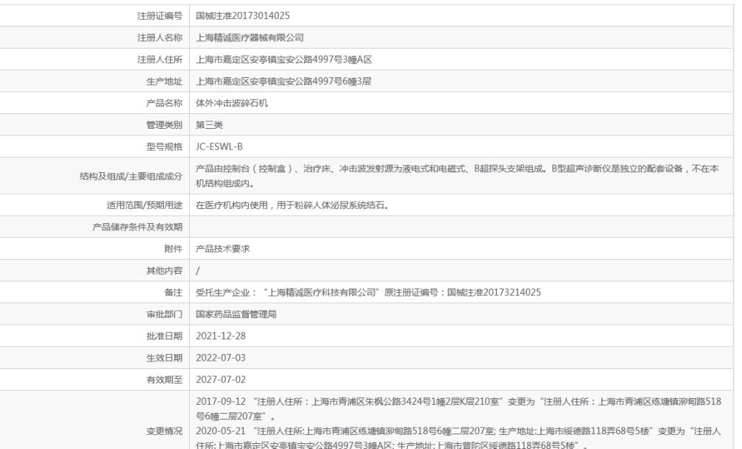
Task: Select effective date 2022-07-03
Action: pos(221,357)
